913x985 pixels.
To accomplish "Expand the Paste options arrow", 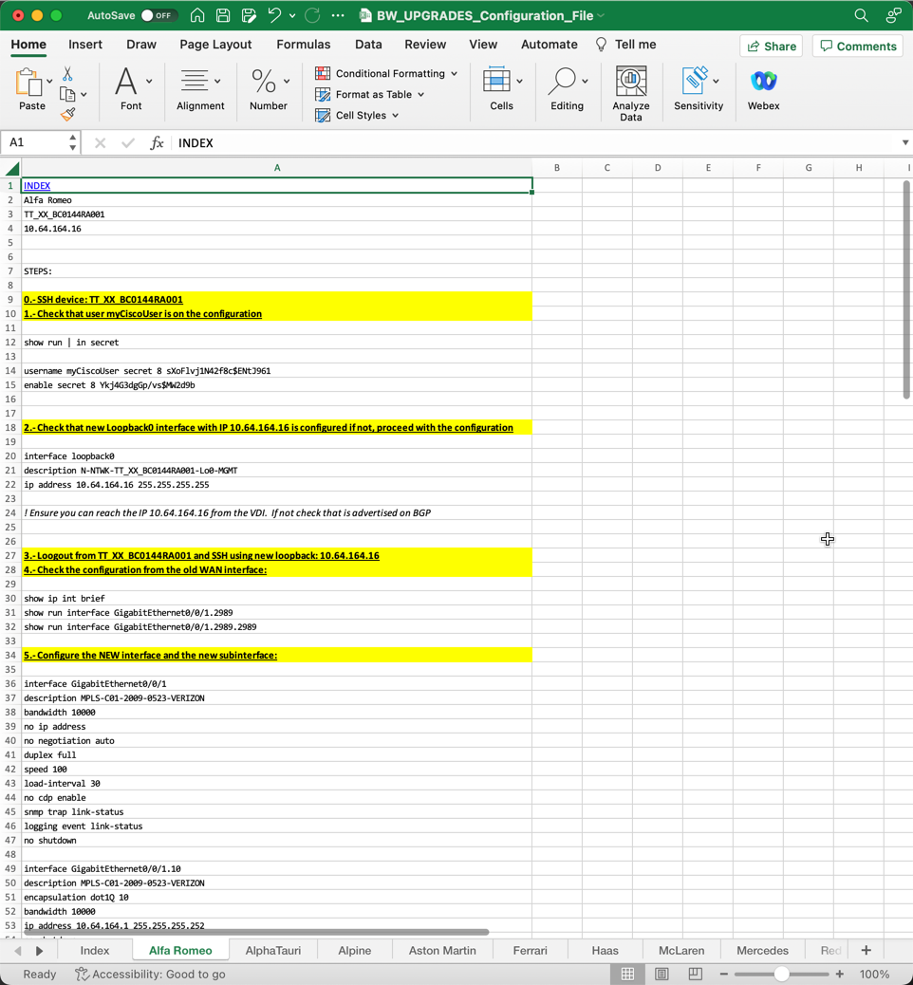I will [49, 81].
